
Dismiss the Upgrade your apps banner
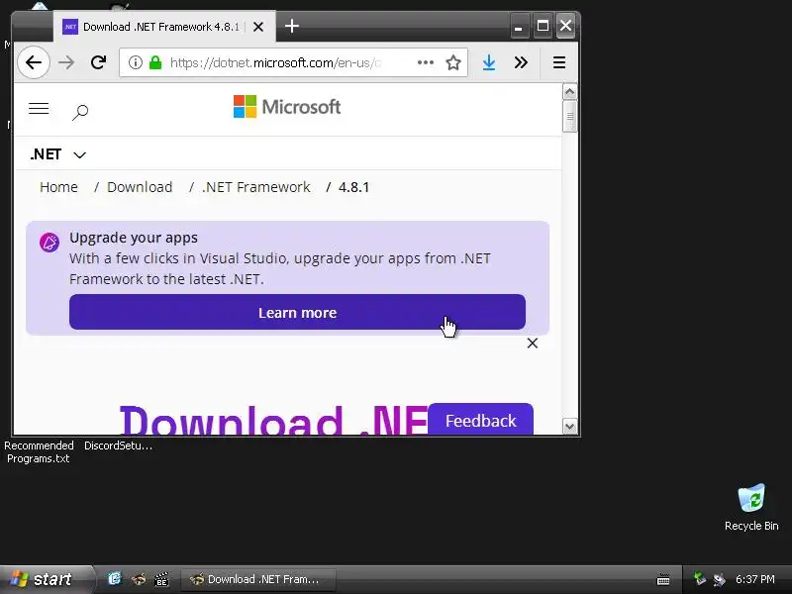(532, 344)
